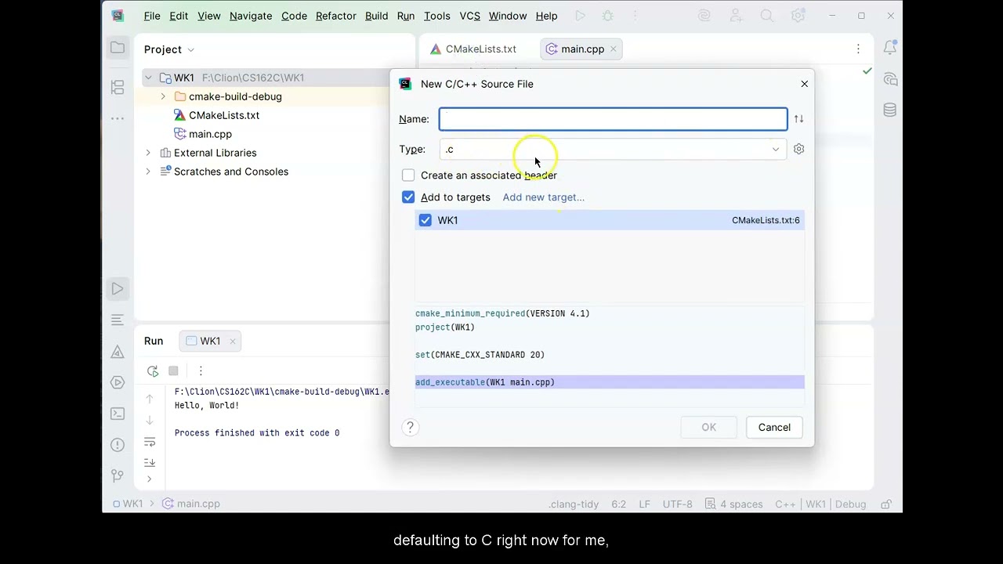Click the LF line separator in status bar
1003x564 pixels.
tap(644, 504)
